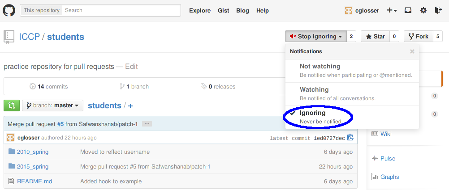Open pull request #5 link

point(60,124)
